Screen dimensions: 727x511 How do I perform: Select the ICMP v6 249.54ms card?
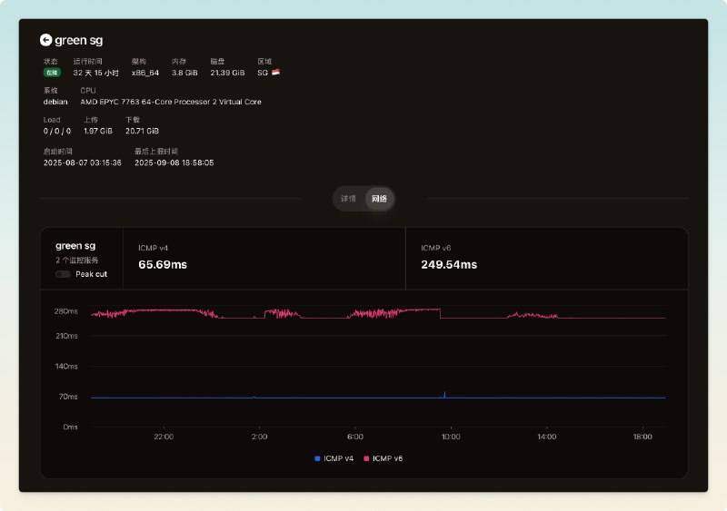click(545, 258)
